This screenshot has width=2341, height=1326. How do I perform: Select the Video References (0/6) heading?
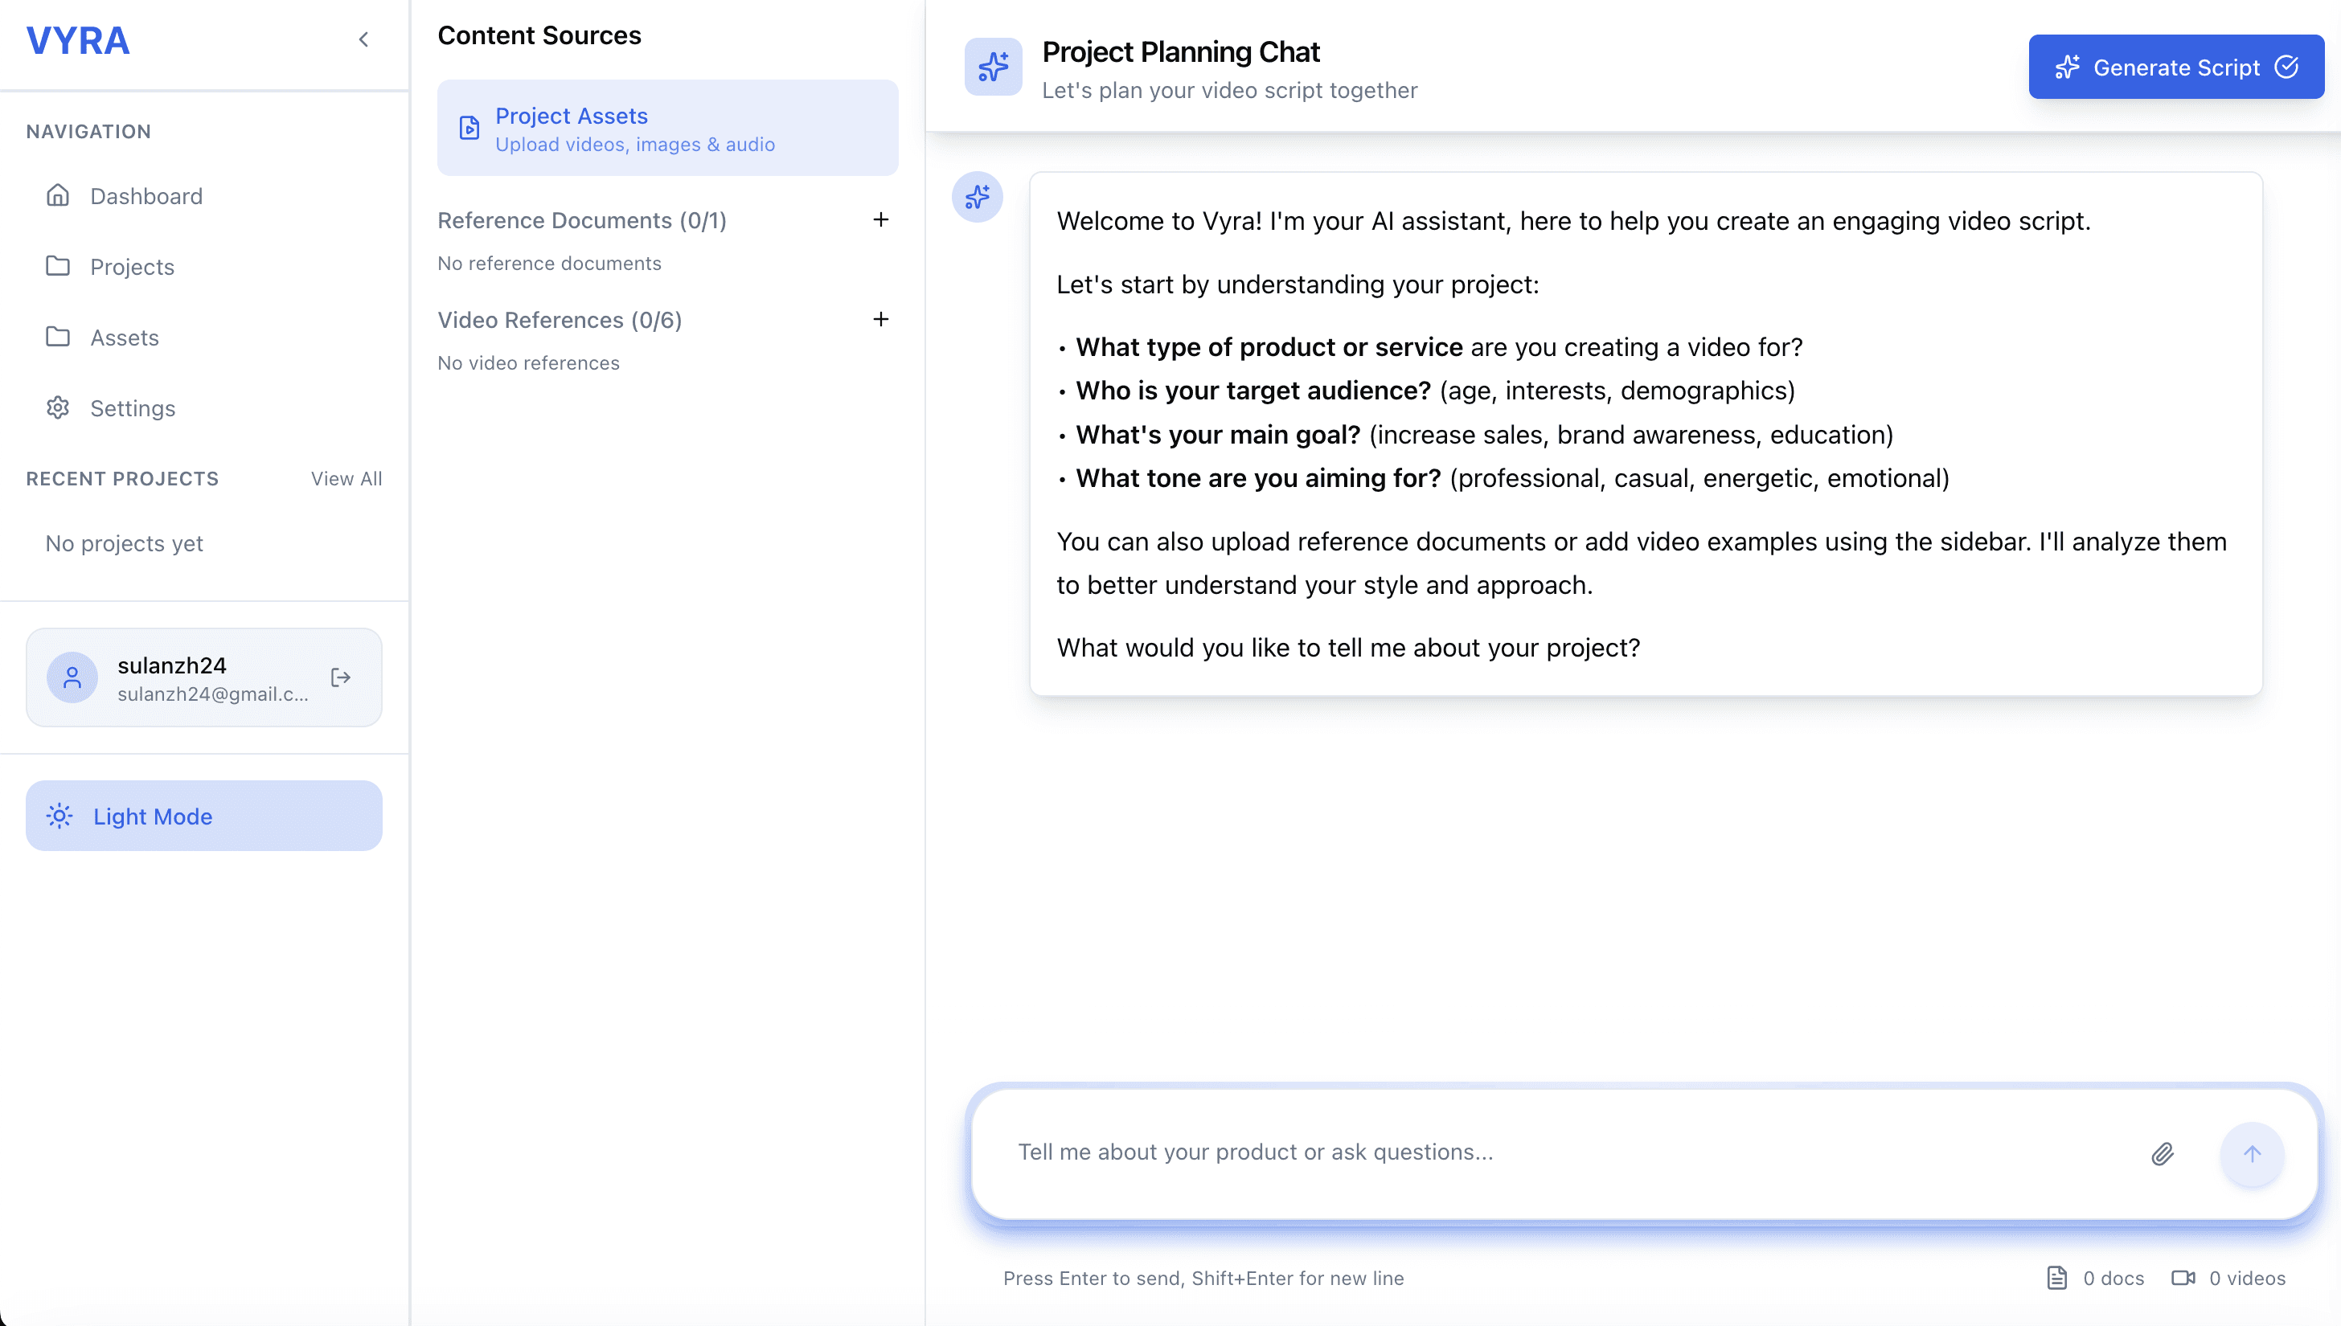(x=560, y=321)
